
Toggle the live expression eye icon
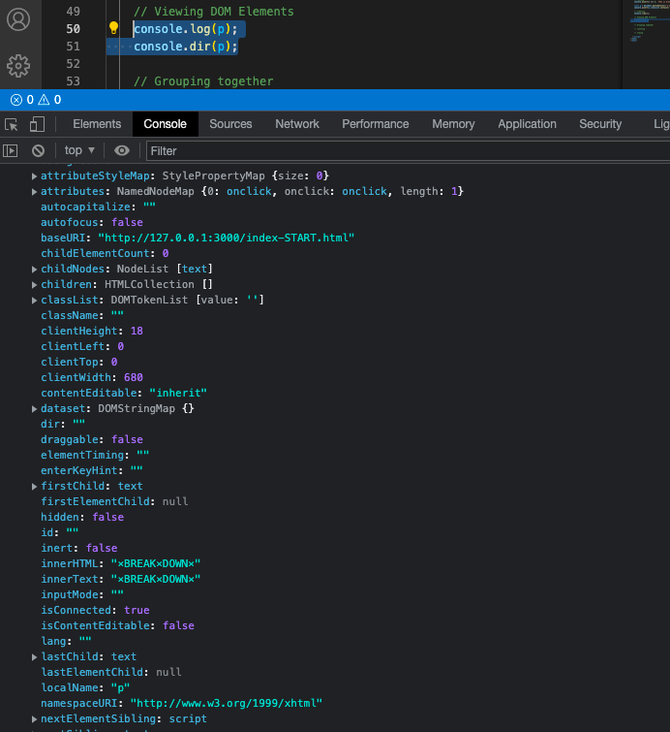click(122, 150)
